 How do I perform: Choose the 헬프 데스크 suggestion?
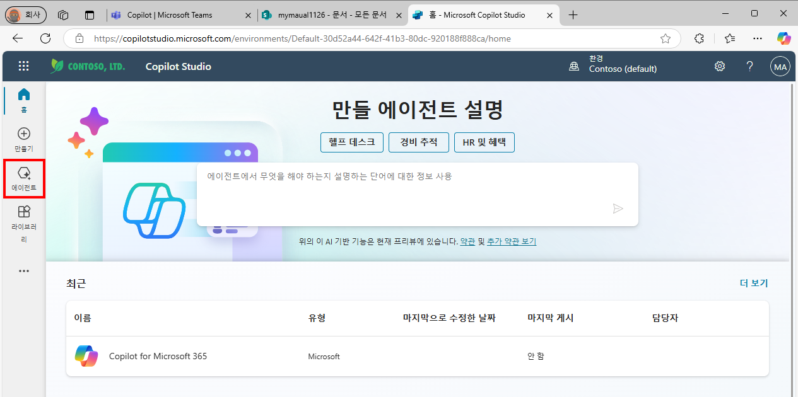tap(352, 142)
